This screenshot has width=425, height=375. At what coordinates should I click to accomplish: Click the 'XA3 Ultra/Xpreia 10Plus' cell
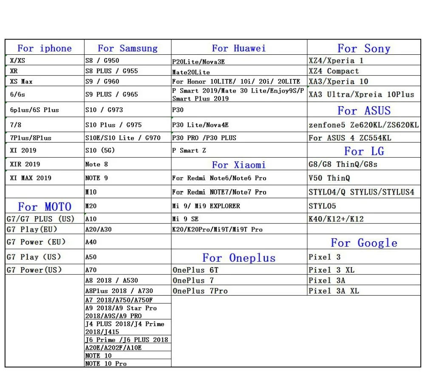[364, 94]
